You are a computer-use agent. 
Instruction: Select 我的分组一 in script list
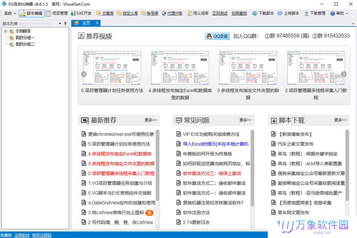point(25,38)
